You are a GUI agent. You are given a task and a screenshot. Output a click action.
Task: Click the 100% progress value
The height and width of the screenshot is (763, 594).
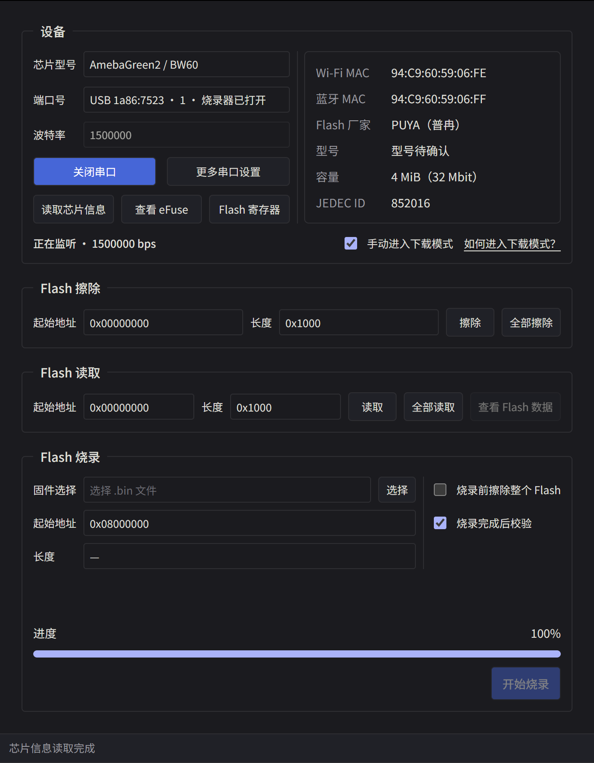point(546,634)
